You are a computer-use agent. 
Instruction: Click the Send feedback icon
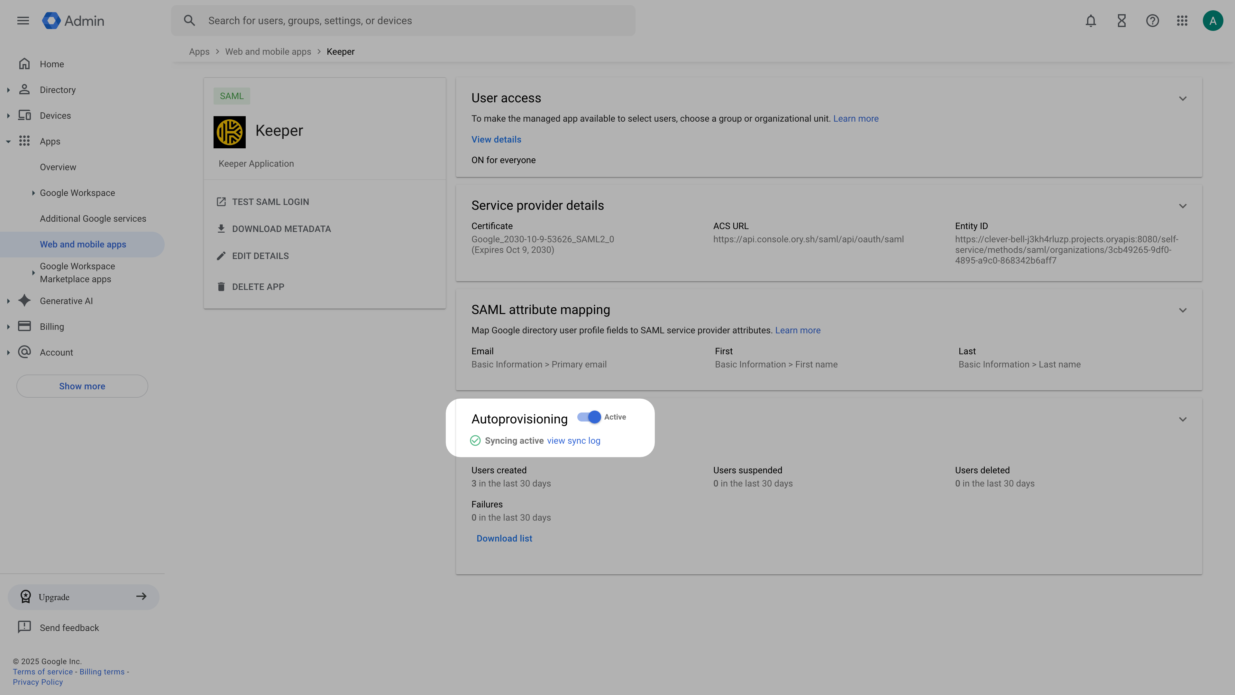[x=24, y=627]
